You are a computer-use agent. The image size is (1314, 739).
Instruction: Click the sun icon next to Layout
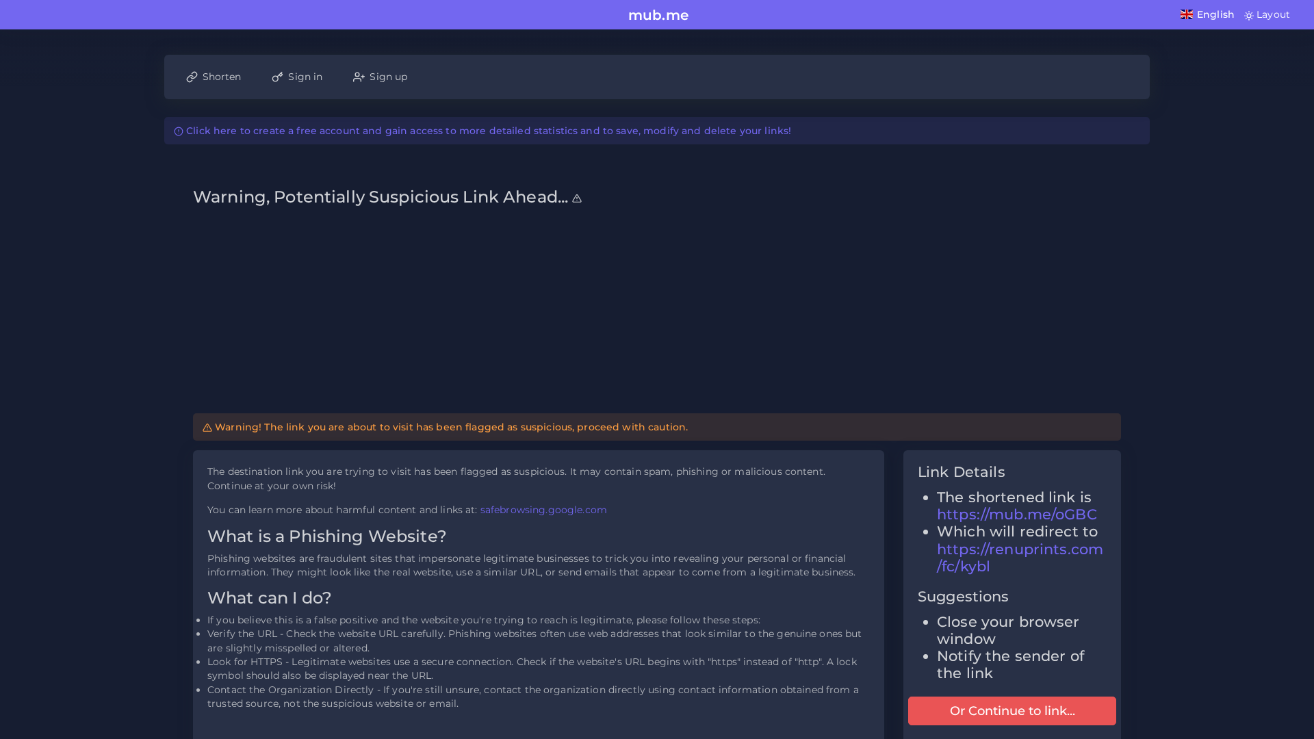pos(1250,14)
